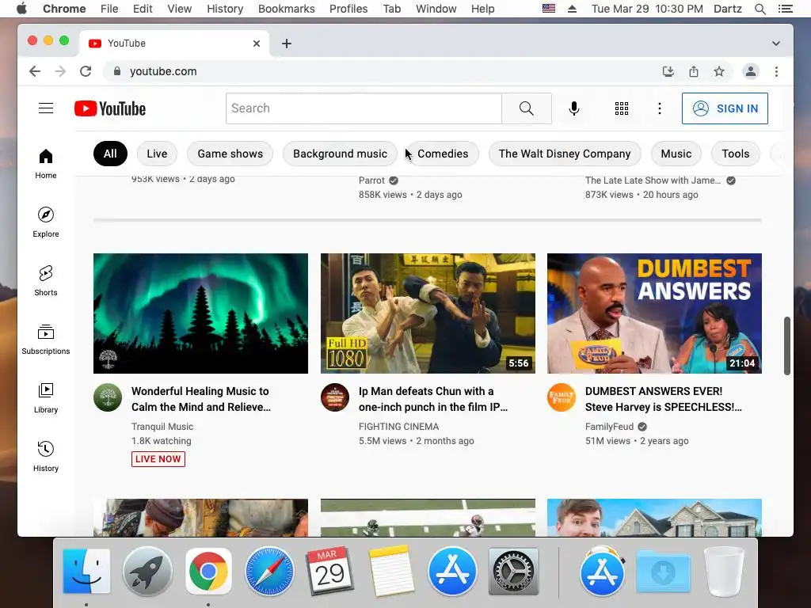The height and width of the screenshot is (608, 811).
Task: Share this page using the share icon
Action: click(694, 71)
